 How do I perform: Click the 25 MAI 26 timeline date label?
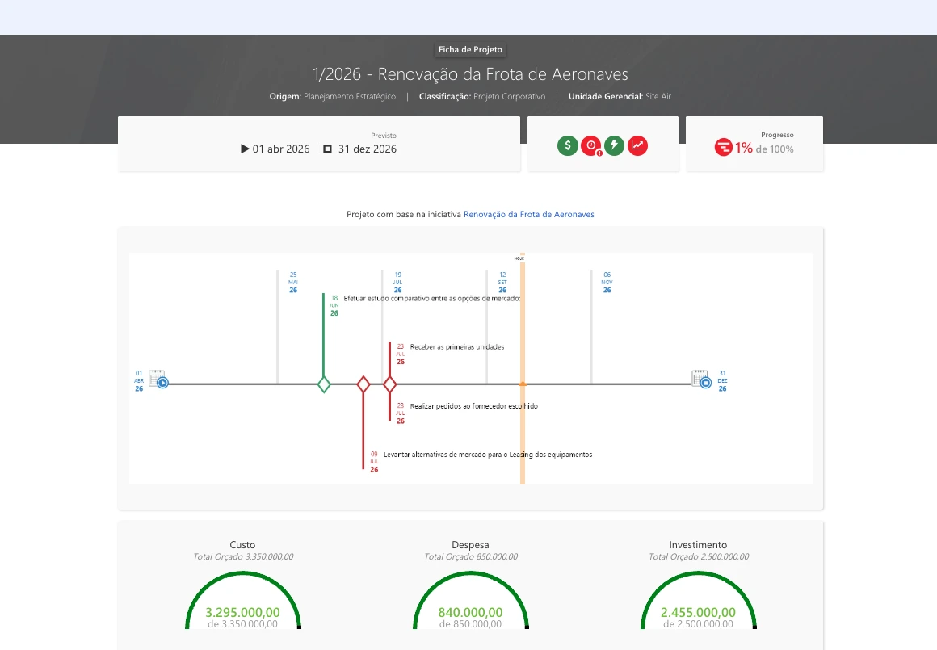pyautogui.click(x=293, y=283)
